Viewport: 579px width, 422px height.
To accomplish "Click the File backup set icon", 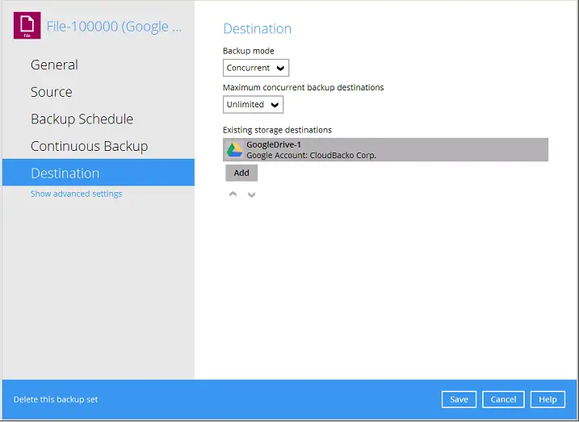I will click(27, 27).
